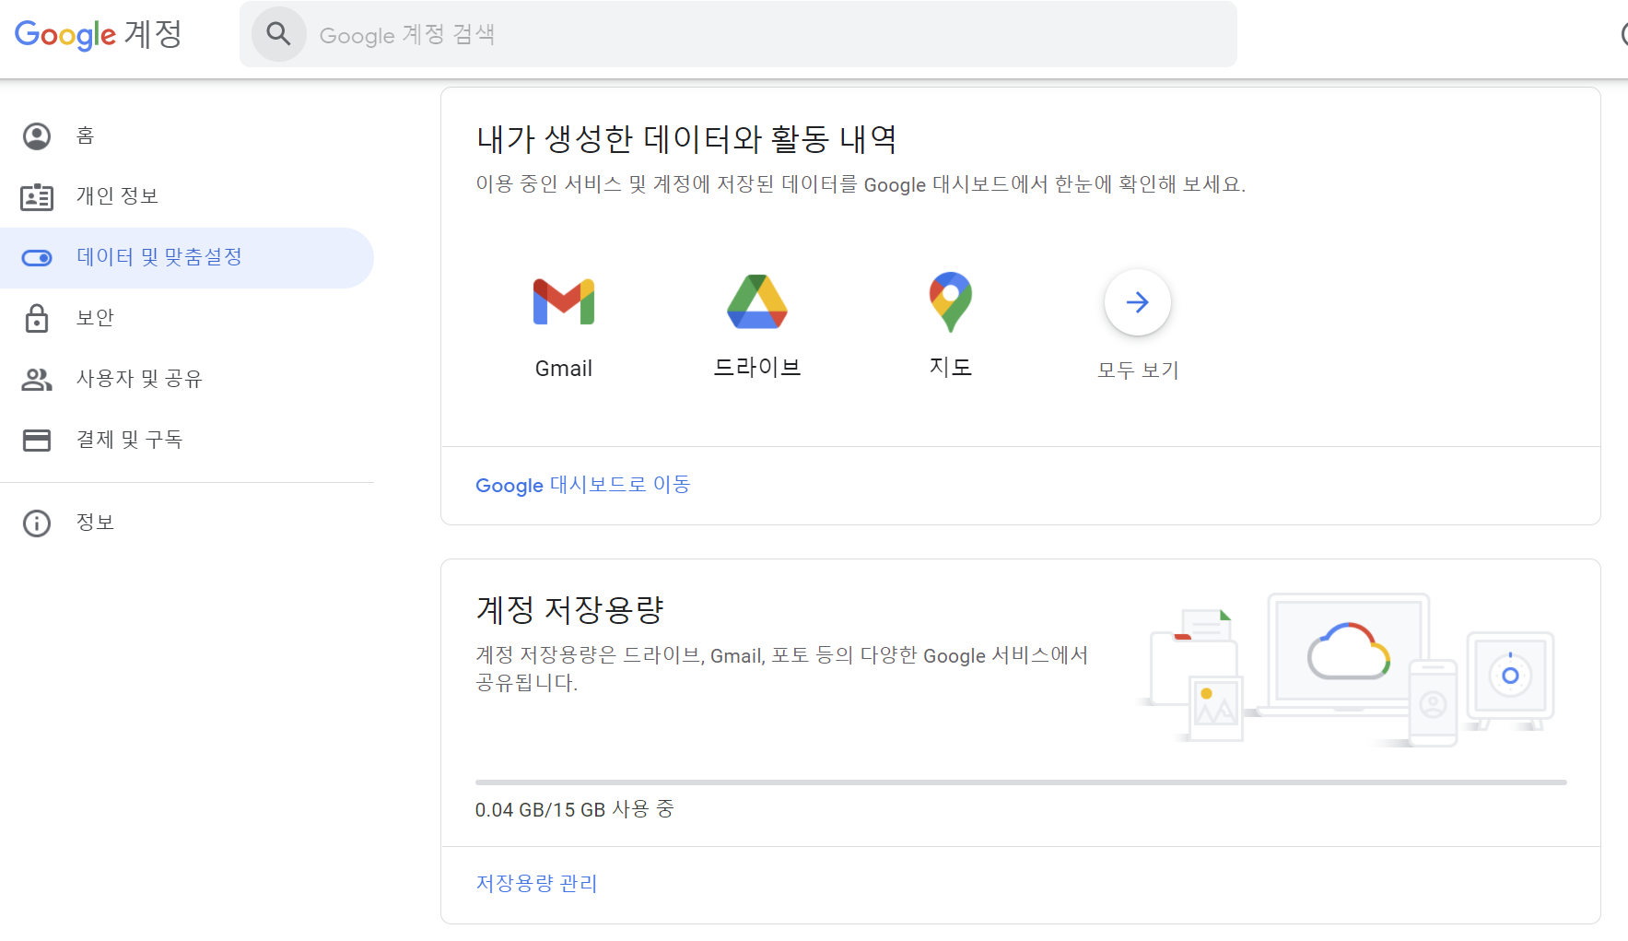The height and width of the screenshot is (941, 1628).
Task: Click the 드라이브 label
Action: tap(757, 368)
